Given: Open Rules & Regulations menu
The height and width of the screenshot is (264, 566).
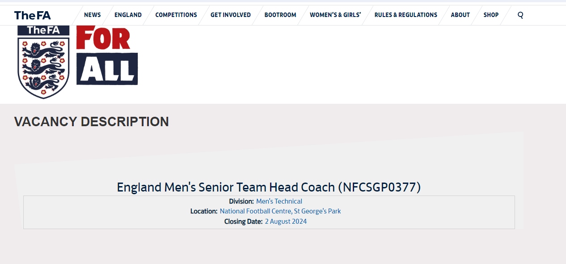Looking at the screenshot, I should pyautogui.click(x=406, y=15).
